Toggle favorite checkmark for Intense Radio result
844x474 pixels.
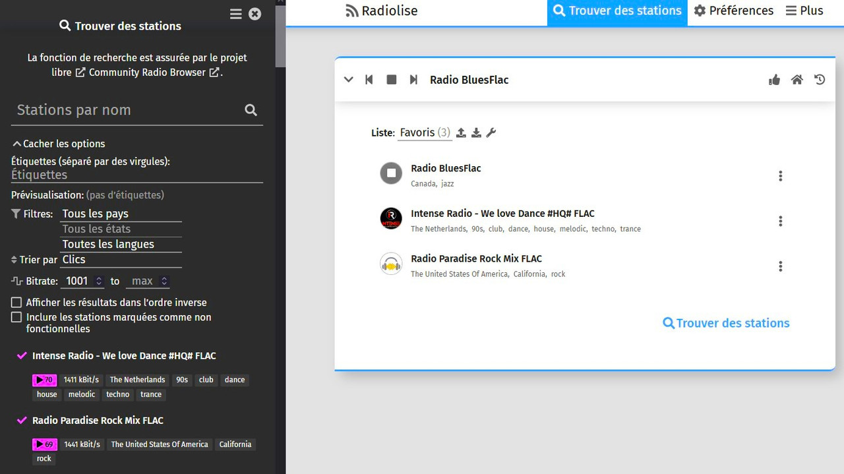point(22,356)
